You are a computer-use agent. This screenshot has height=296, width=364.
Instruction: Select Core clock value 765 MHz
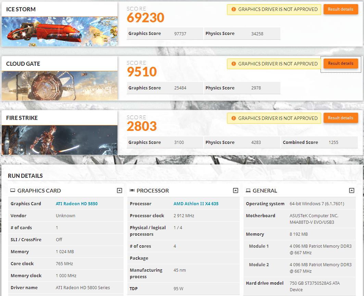point(64,264)
